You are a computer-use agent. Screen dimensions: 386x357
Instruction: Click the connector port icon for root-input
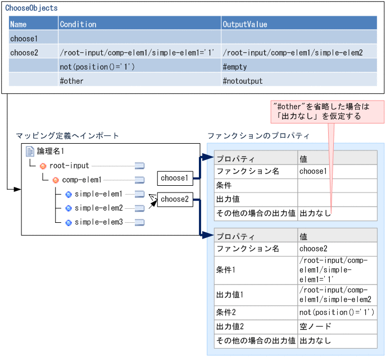pos(139,166)
